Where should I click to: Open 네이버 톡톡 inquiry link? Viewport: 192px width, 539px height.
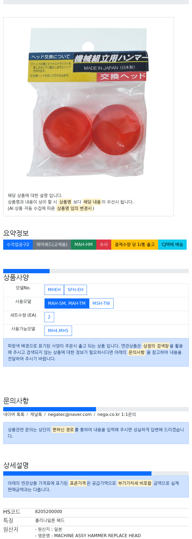14,415
